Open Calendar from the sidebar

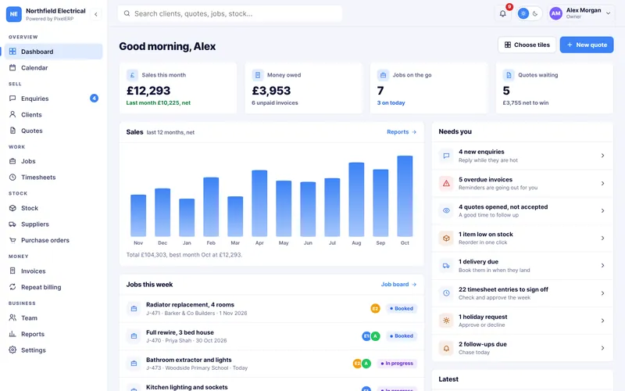[x=54, y=68]
